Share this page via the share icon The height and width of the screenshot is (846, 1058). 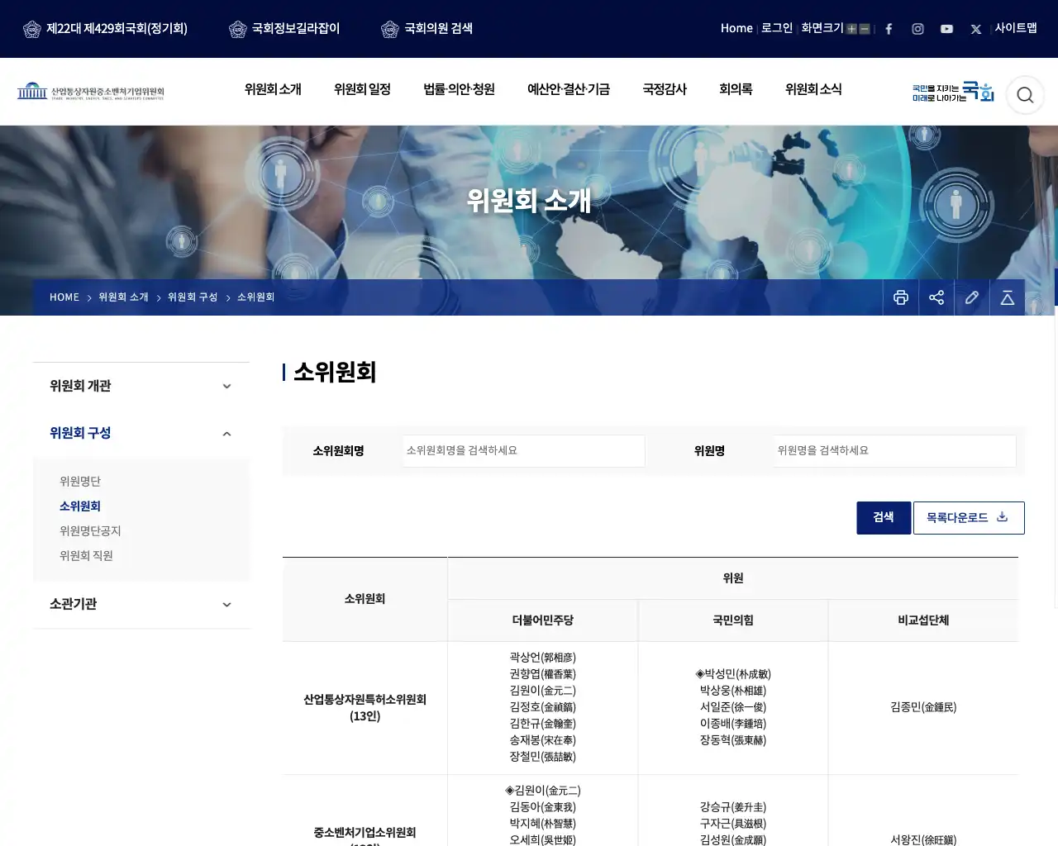point(936,297)
